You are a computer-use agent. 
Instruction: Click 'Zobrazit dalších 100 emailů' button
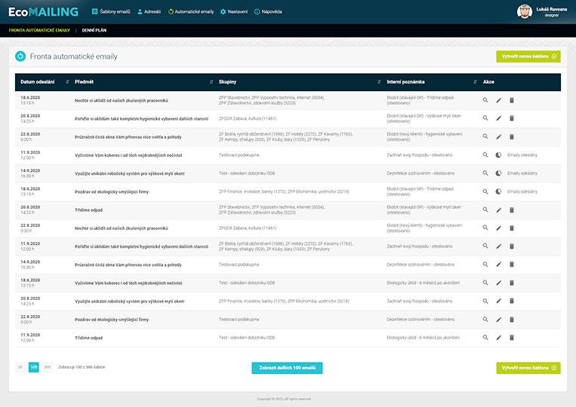[287, 368]
